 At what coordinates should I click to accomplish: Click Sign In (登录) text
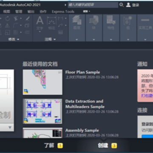pos(136,5)
